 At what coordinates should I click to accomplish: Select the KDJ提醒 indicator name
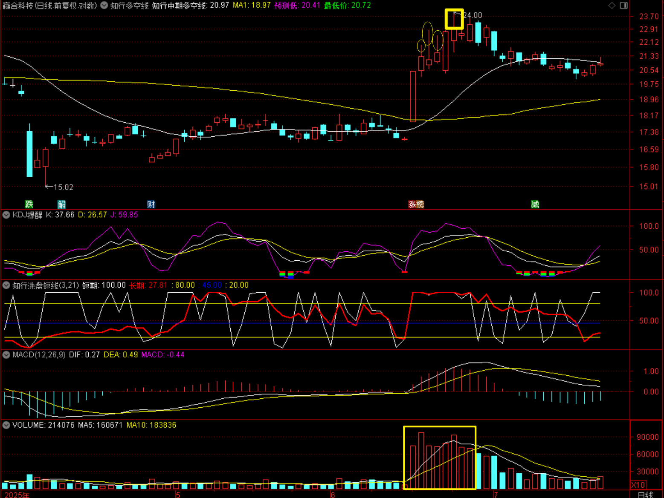pyautogui.click(x=28, y=215)
